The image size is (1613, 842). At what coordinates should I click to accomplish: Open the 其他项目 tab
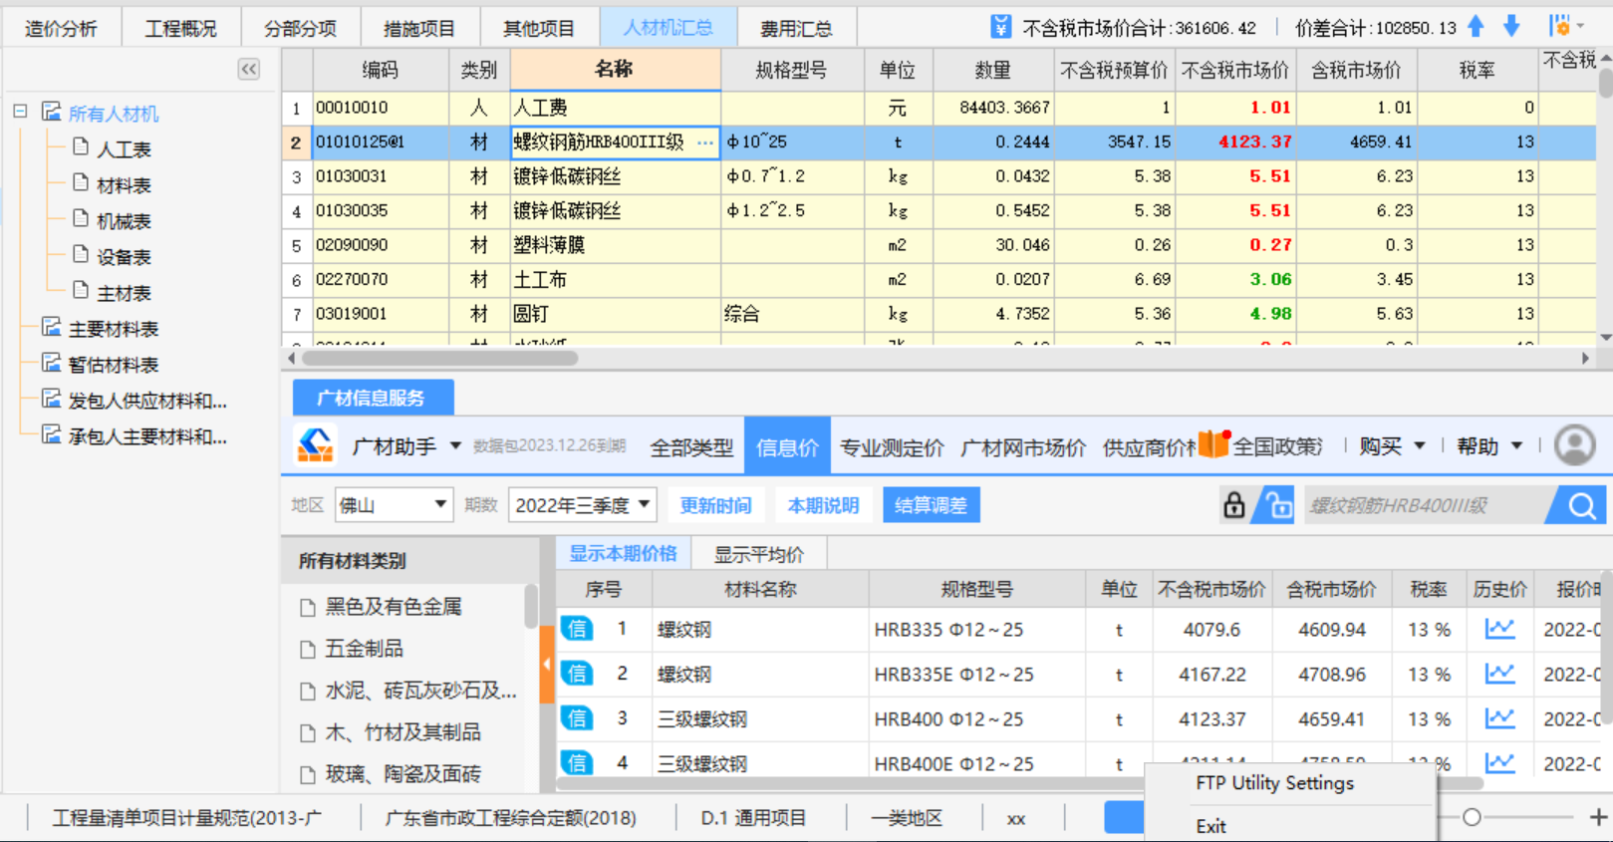(539, 28)
